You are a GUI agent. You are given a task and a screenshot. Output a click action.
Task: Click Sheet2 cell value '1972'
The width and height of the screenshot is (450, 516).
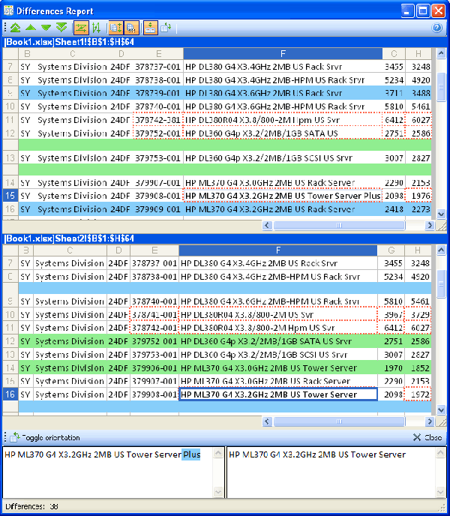(418, 394)
